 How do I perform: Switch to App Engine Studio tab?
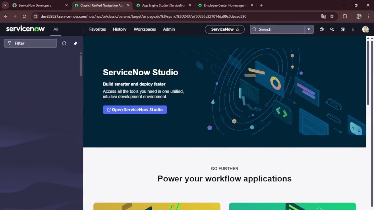pos(164,5)
